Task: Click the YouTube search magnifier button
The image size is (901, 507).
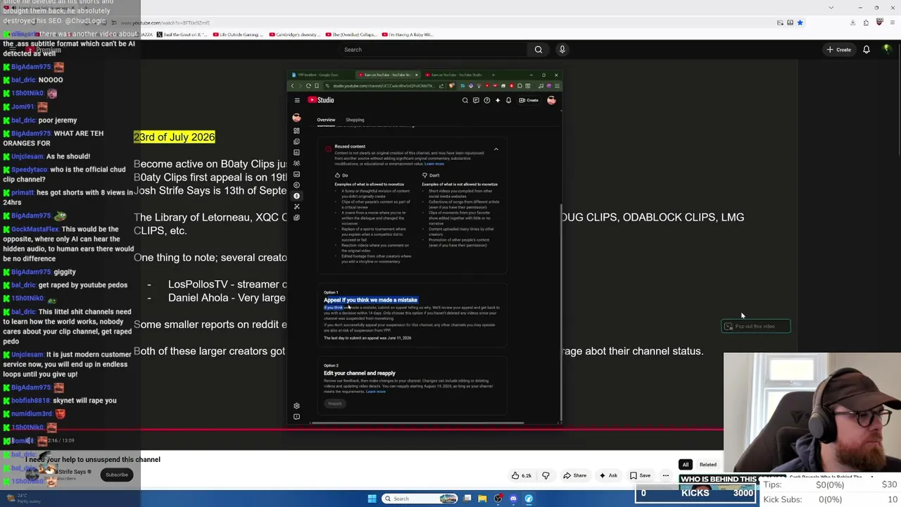Action: click(x=538, y=49)
